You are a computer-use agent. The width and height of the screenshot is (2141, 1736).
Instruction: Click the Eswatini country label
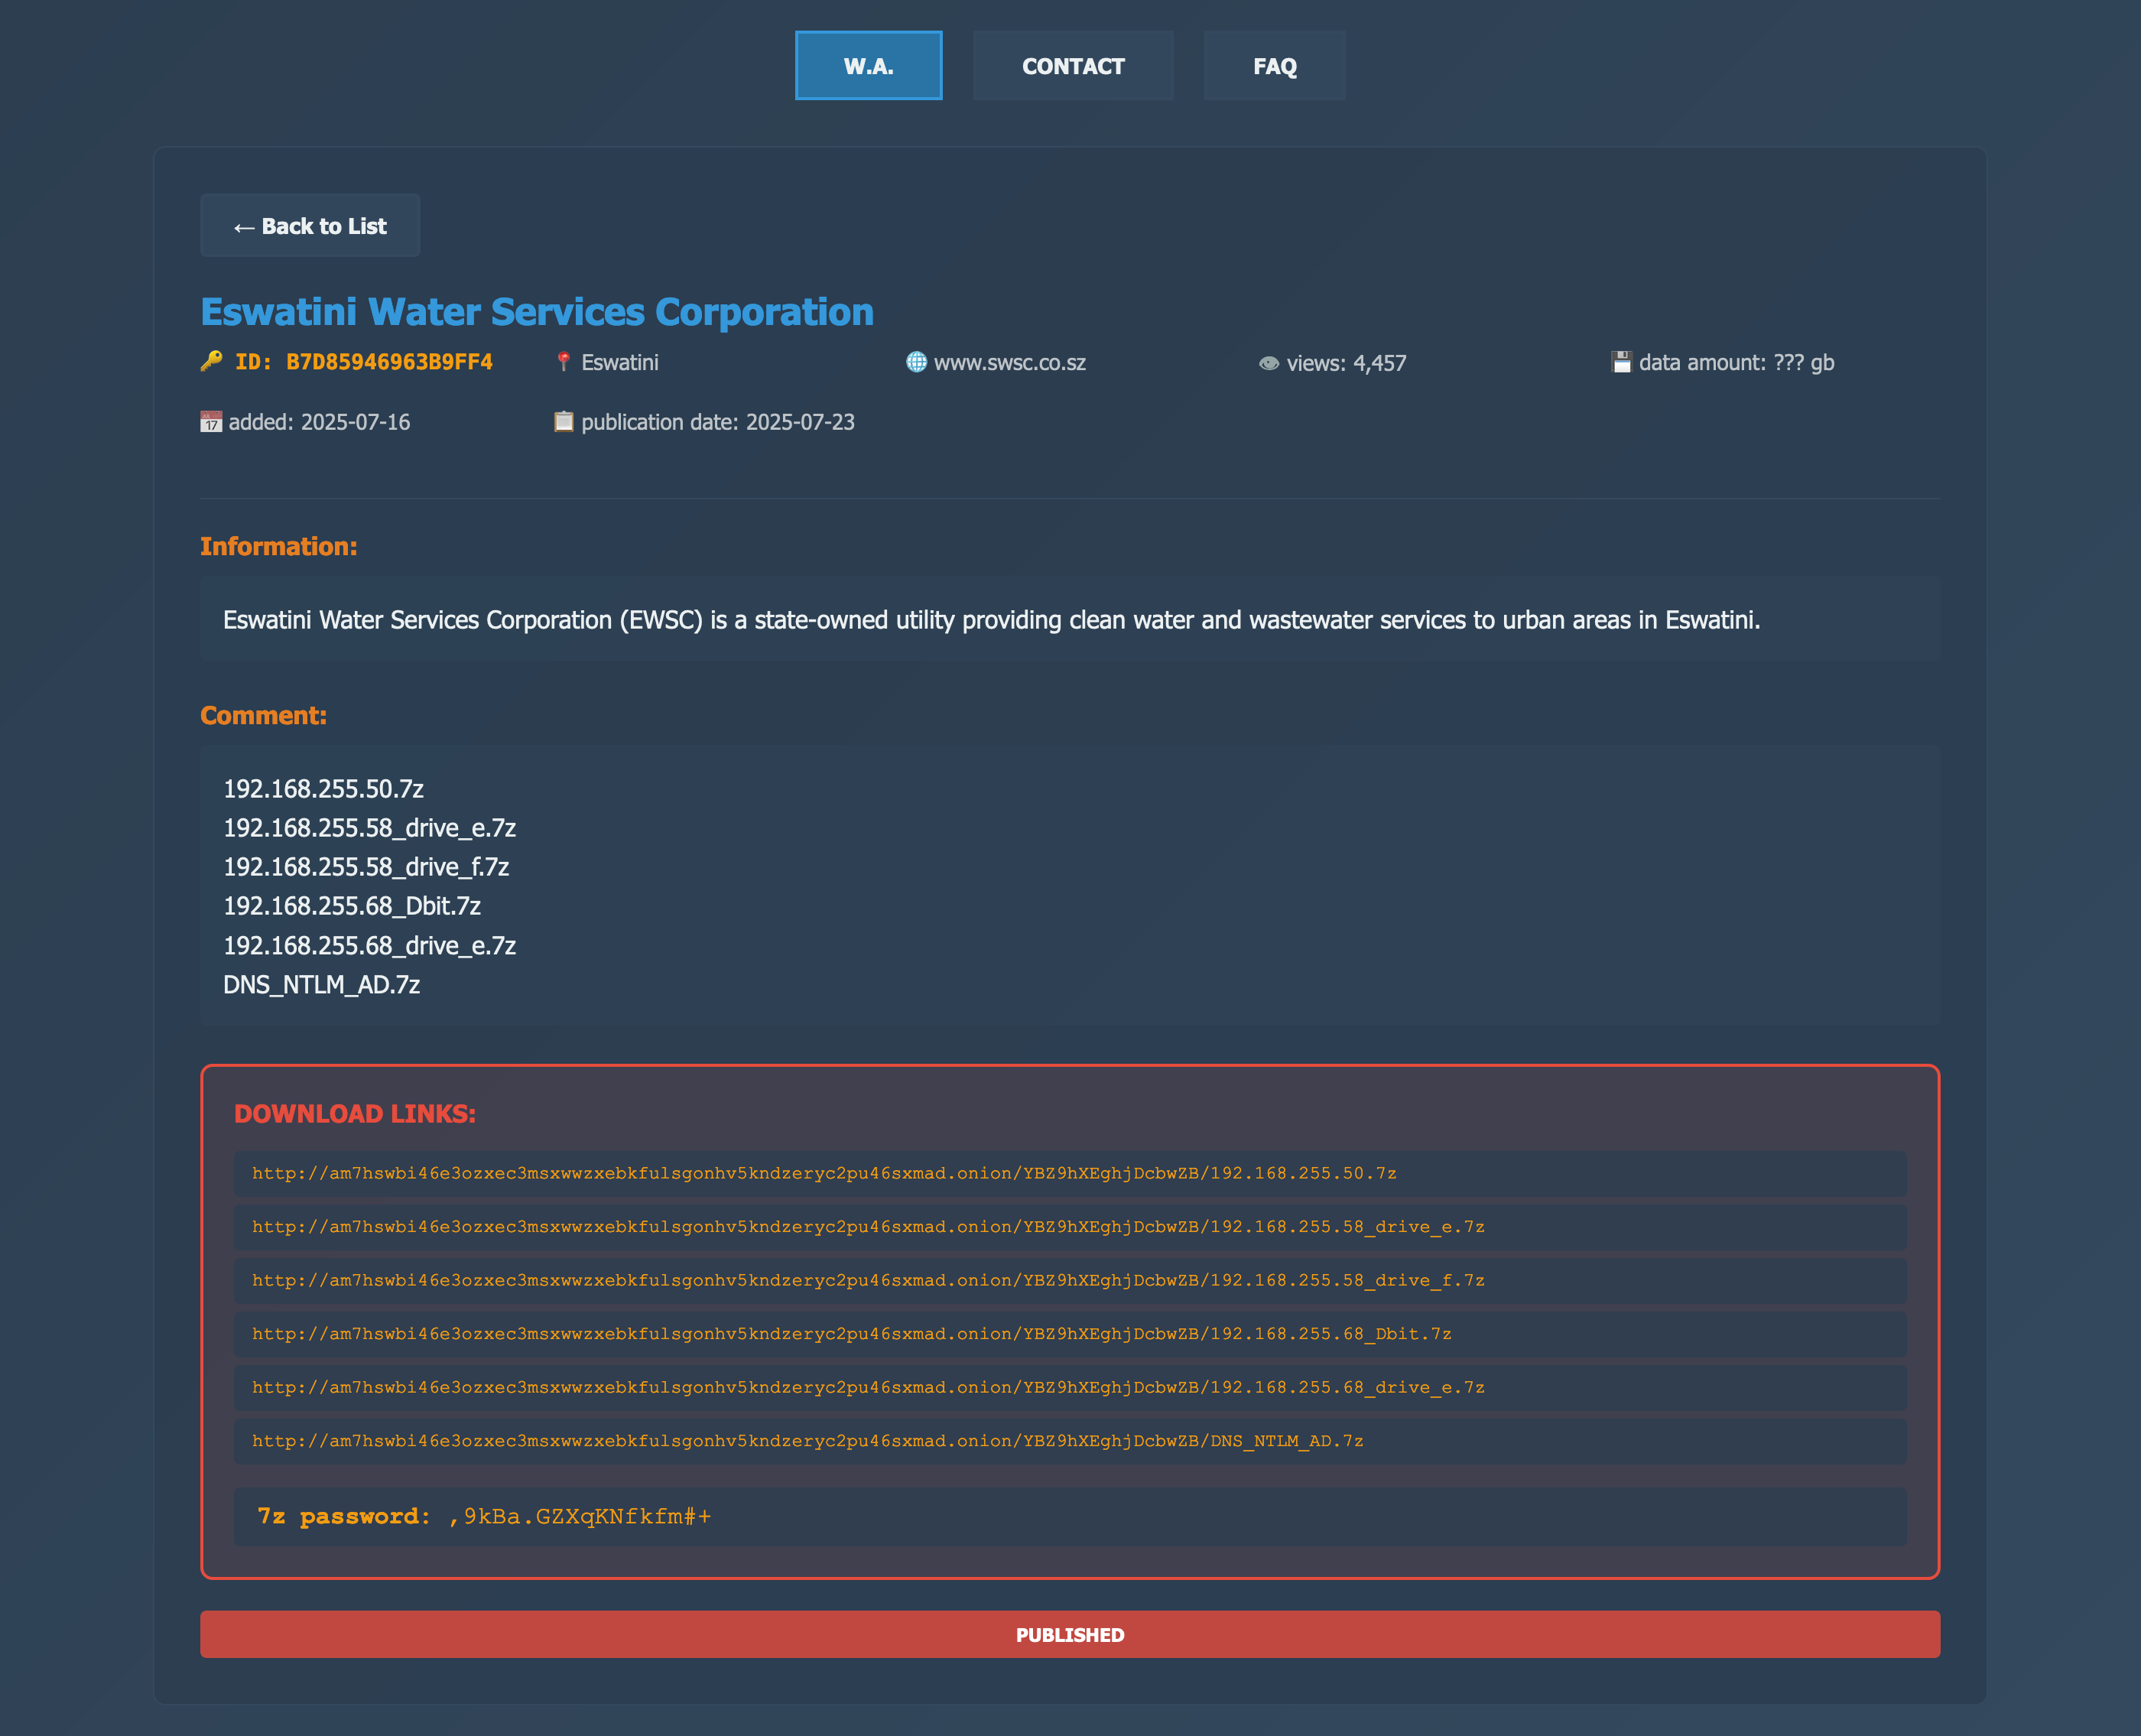pyautogui.click(x=620, y=363)
